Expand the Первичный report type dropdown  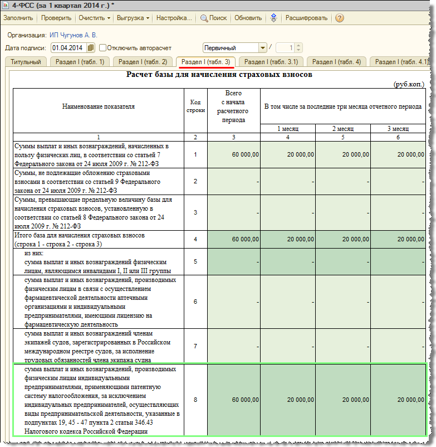tap(262, 48)
